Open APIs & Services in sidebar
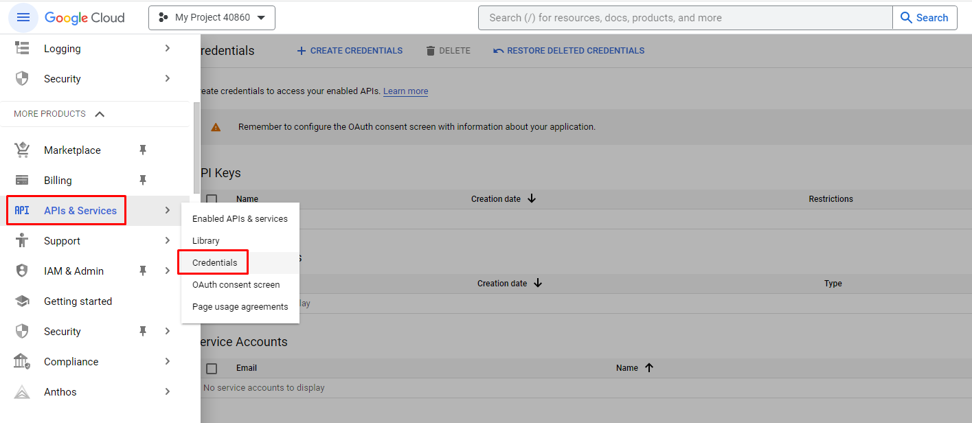This screenshot has height=423, width=972. click(x=80, y=210)
